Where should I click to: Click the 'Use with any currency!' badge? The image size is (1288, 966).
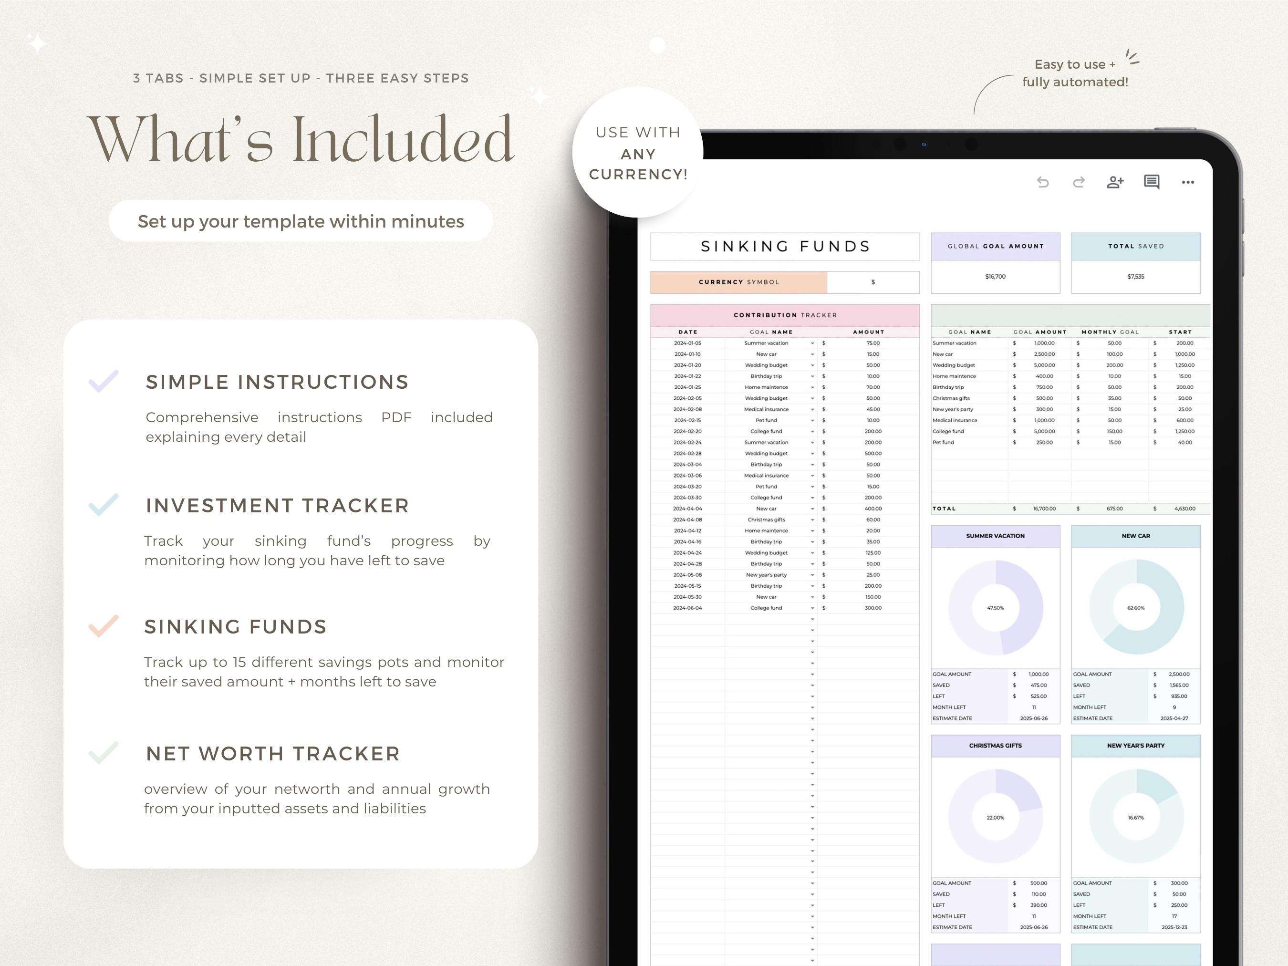coord(638,153)
